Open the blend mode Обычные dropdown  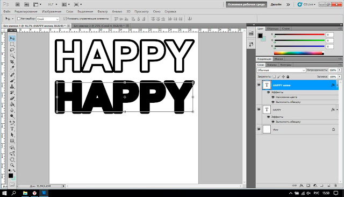(x=281, y=70)
